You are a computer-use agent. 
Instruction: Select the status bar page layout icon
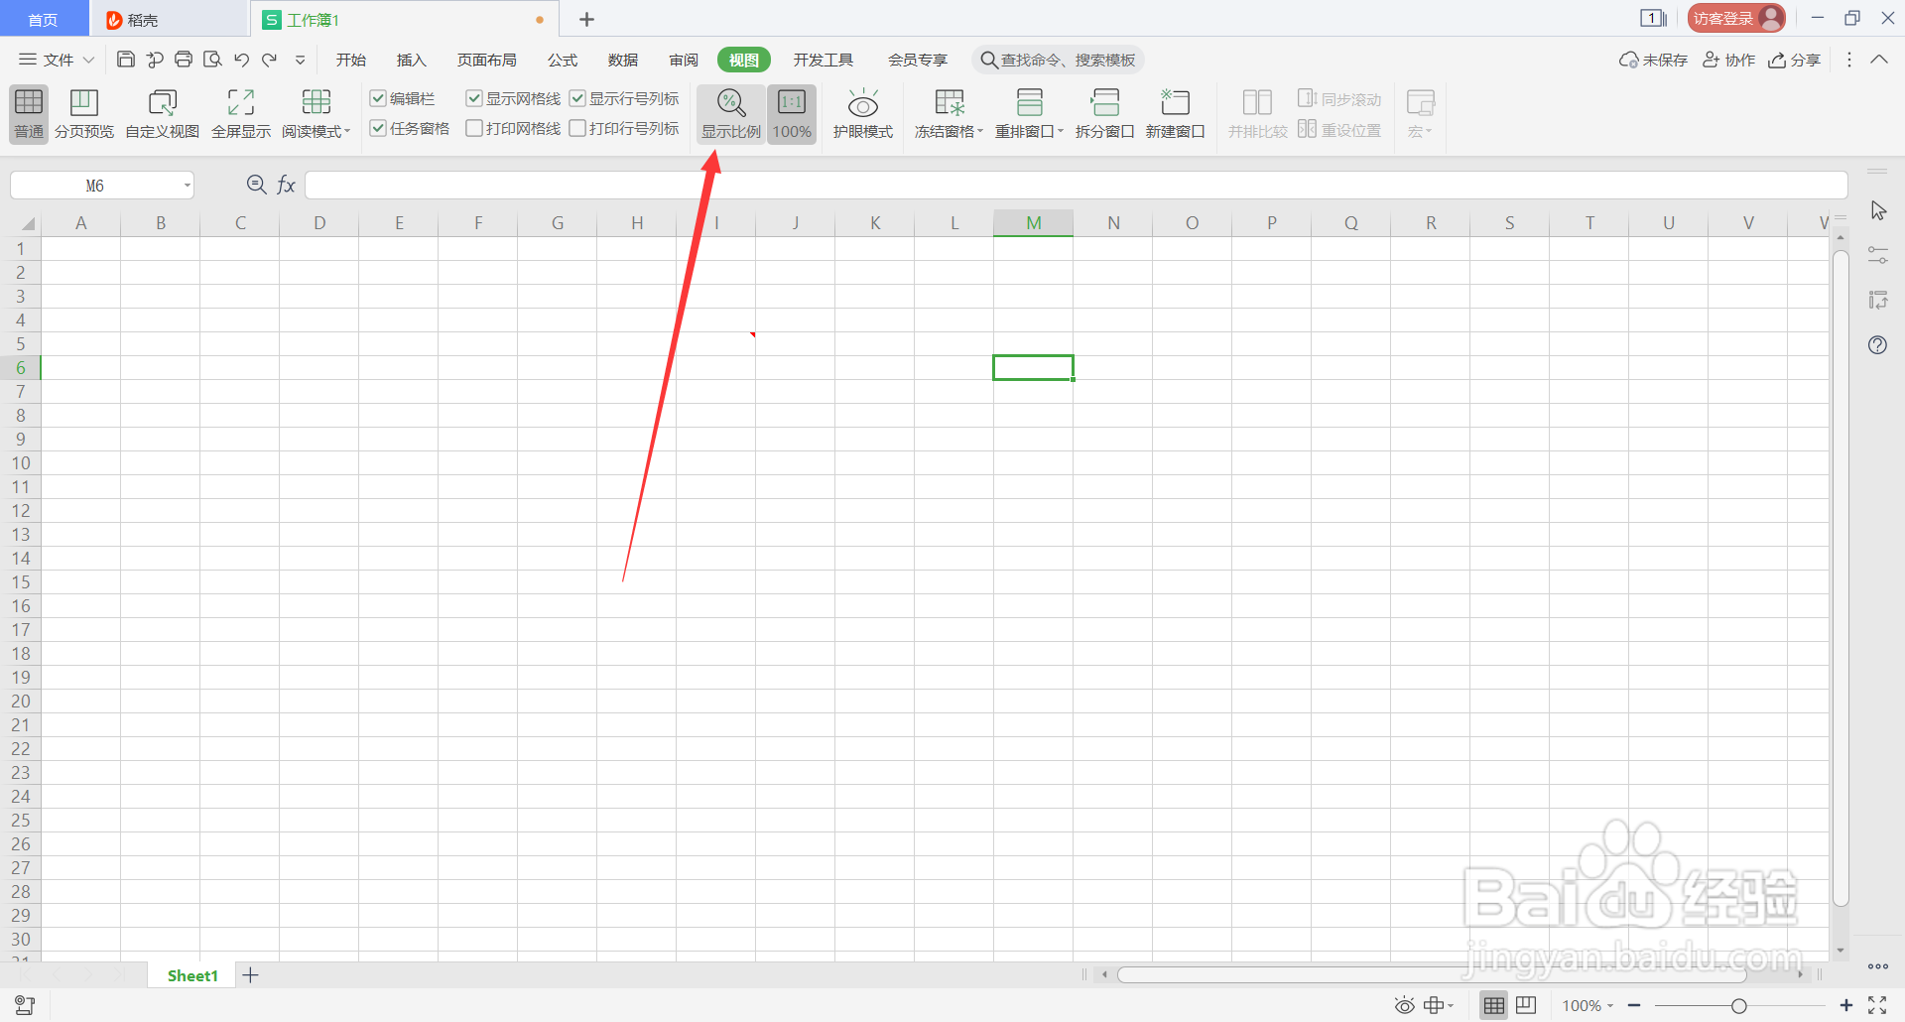click(x=1526, y=1005)
